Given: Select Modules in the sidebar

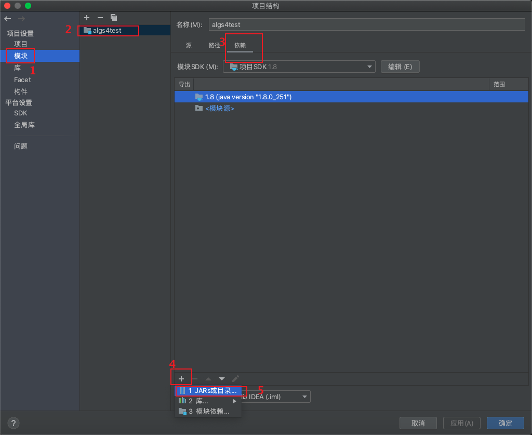Looking at the screenshot, I should coord(40,56).
